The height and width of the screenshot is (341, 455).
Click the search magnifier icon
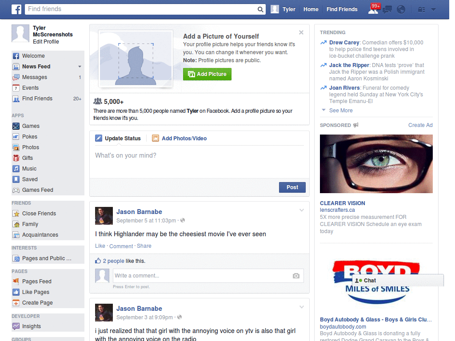pyautogui.click(x=260, y=9)
